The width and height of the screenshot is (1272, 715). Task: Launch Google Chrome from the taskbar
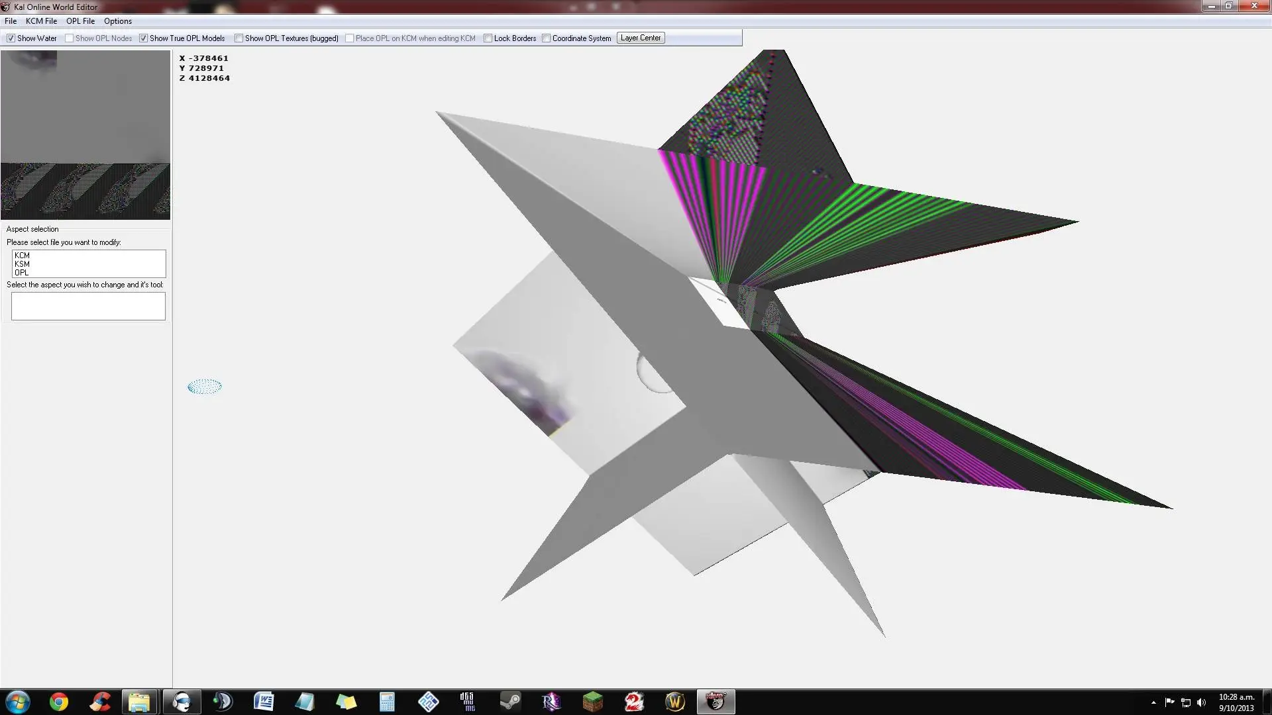[x=59, y=702]
